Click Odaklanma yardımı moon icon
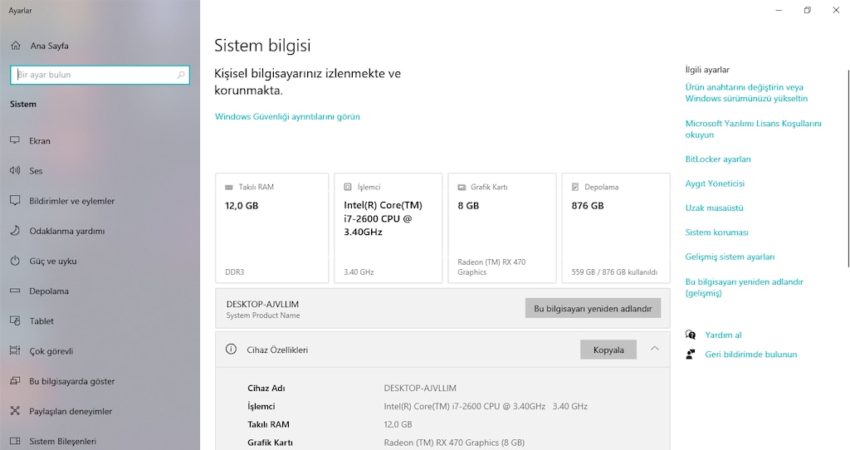Image resolution: width=850 pixels, height=450 pixels. coord(15,231)
